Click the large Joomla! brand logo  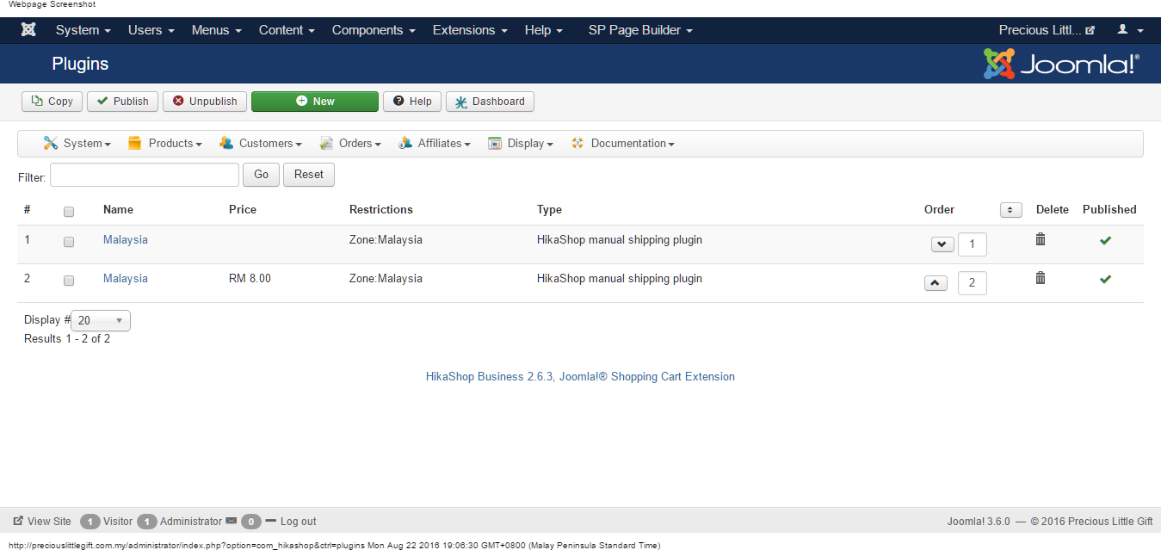pyautogui.click(x=1061, y=64)
